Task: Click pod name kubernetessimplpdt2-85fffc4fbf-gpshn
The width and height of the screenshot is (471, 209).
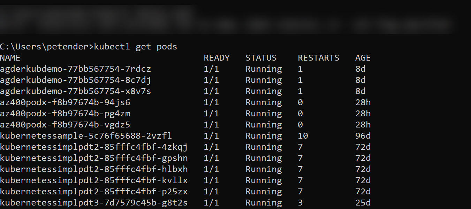Action: (x=94, y=158)
